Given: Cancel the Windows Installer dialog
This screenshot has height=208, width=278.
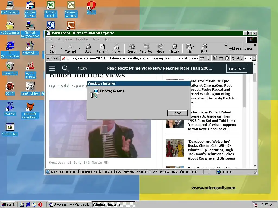Looking at the screenshot, I should (177, 113).
